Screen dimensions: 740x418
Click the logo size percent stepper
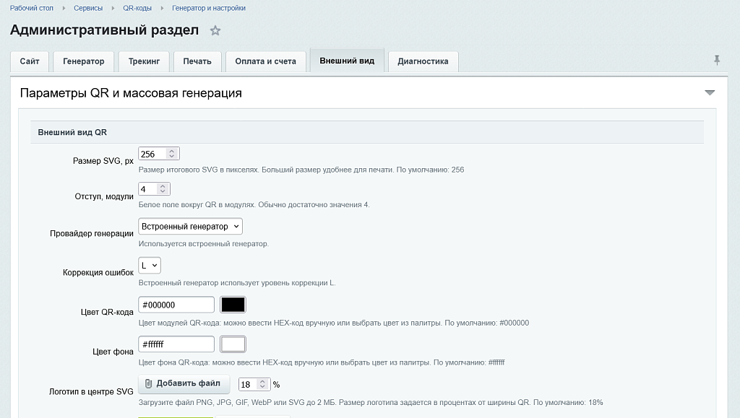(262, 385)
